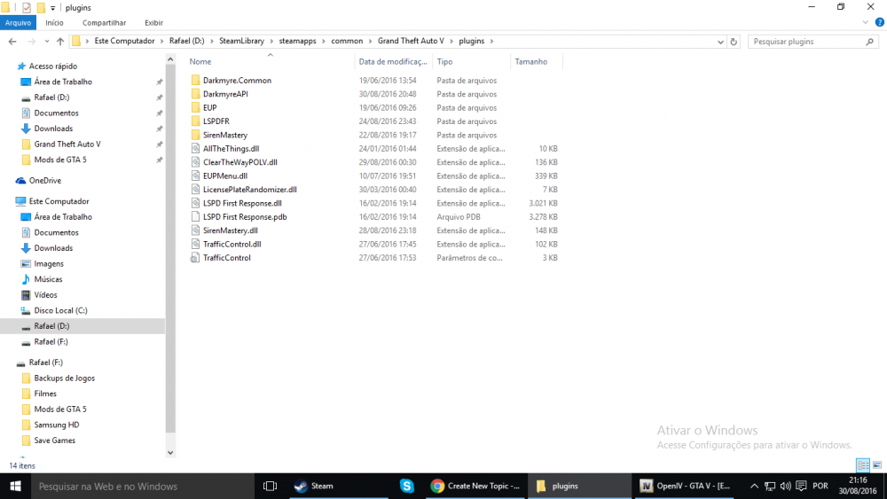The width and height of the screenshot is (887, 499).
Task: Show hidden system tray icons
Action: 754,486
